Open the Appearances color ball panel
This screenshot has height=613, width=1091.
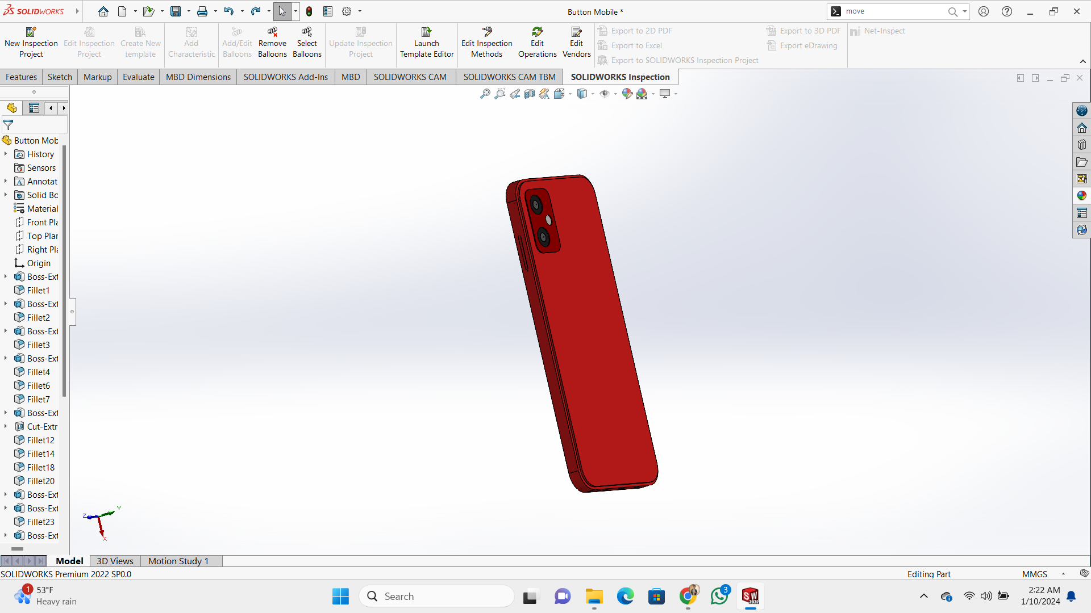(1082, 196)
